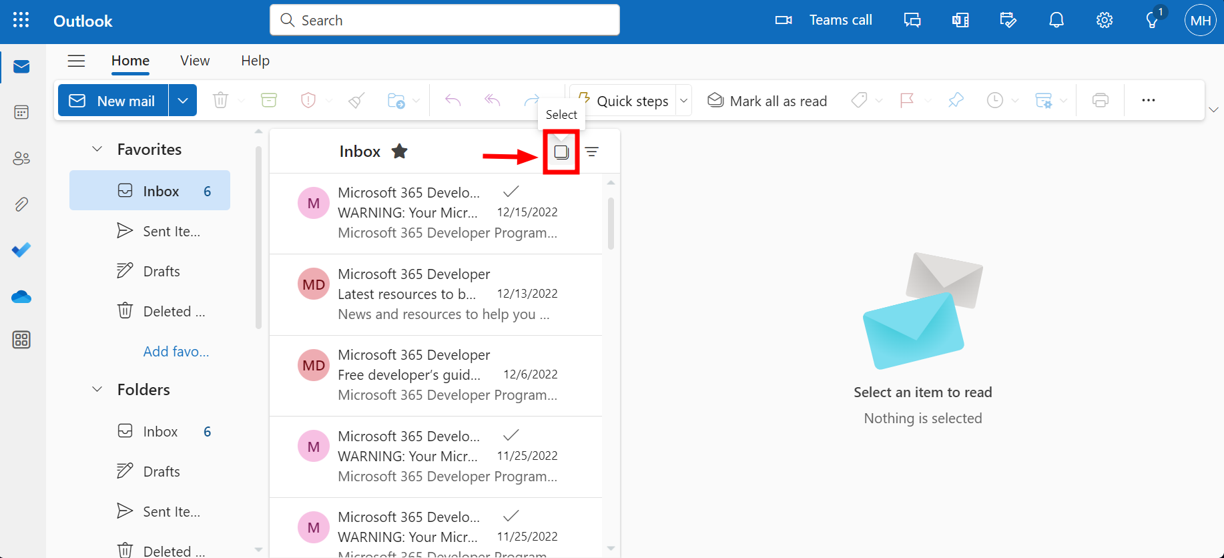Click the Quick steps button
This screenshot has height=558, width=1224.
pos(623,100)
